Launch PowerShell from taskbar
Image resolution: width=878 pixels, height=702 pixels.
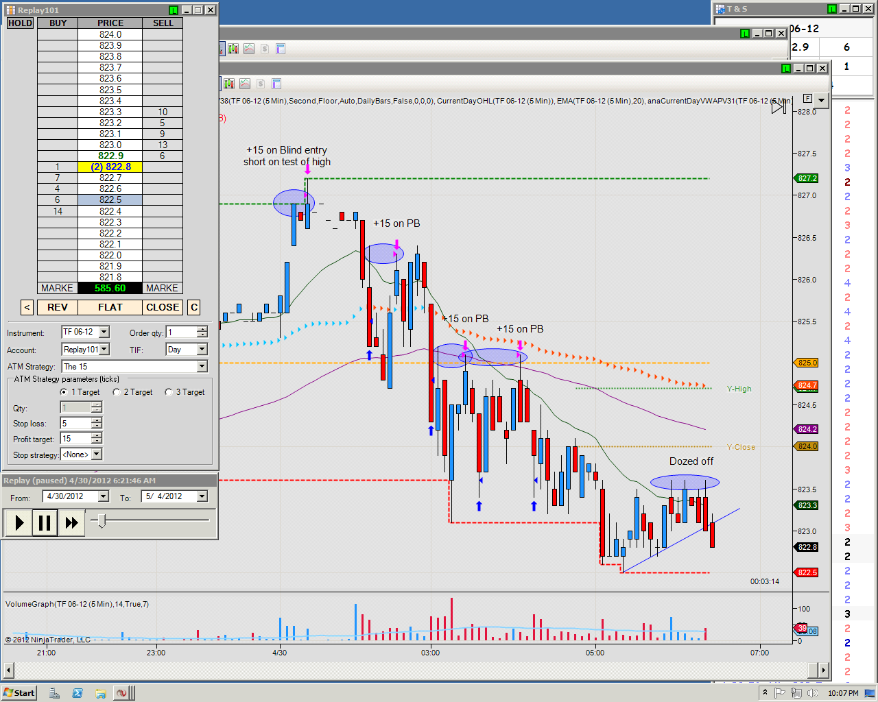(78, 693)
